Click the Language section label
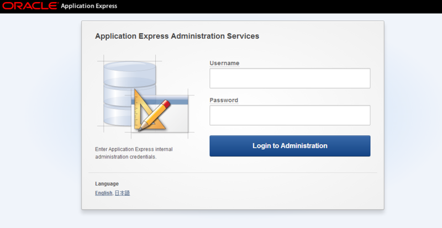This screenshot has width=442, height=228. [x=107, y=184]
